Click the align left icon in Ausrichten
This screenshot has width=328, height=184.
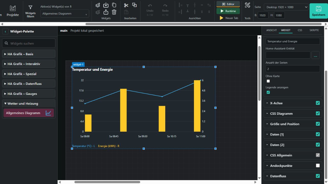[x=180, y=5]
